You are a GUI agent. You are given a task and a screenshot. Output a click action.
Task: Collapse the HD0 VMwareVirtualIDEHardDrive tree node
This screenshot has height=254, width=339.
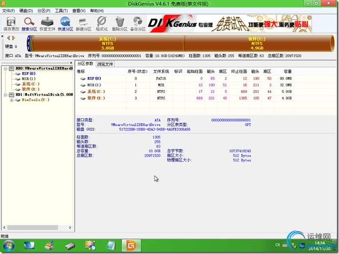point(6,69)
